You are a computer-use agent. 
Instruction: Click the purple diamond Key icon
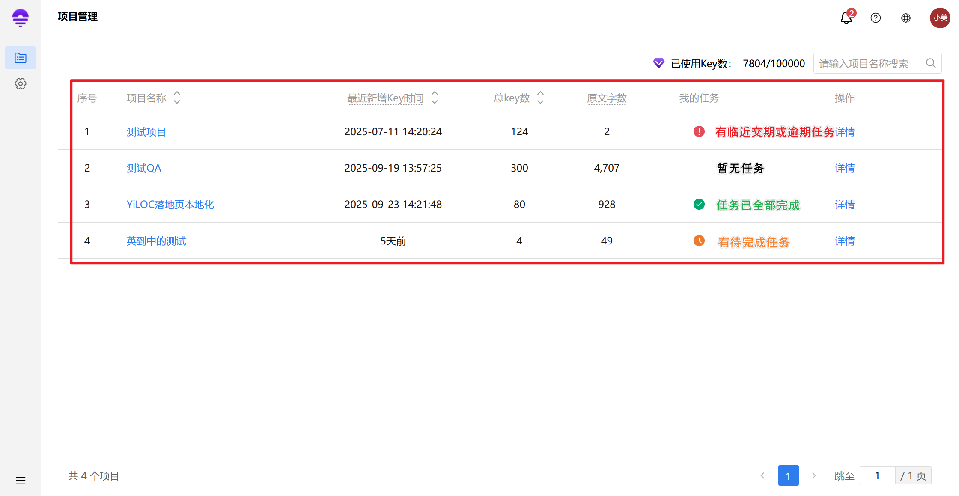(x=658, y=63)
